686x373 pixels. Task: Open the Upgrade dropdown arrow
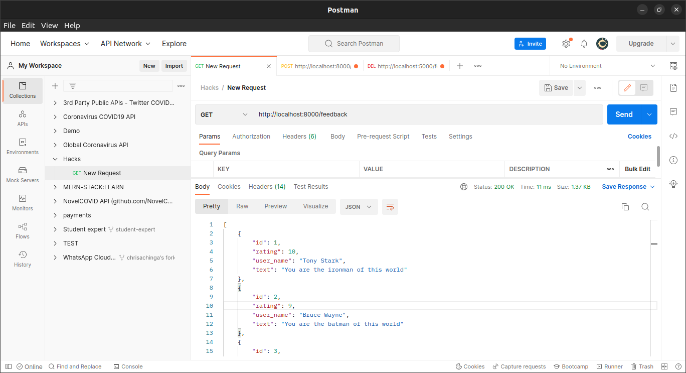[673, 44]
